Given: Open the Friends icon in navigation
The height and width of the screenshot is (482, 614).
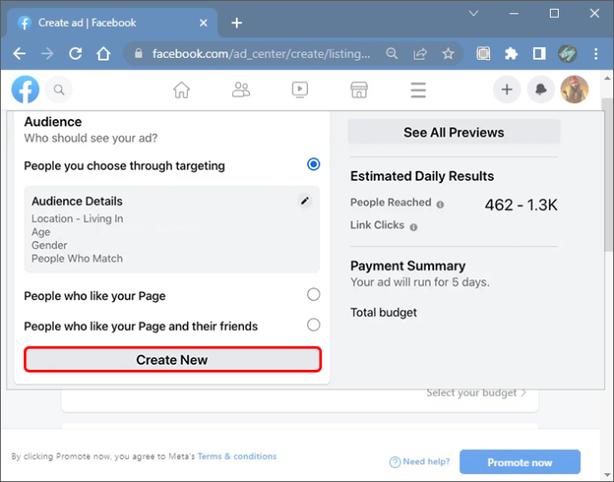Looking at the screenshot, I should 241,90.
